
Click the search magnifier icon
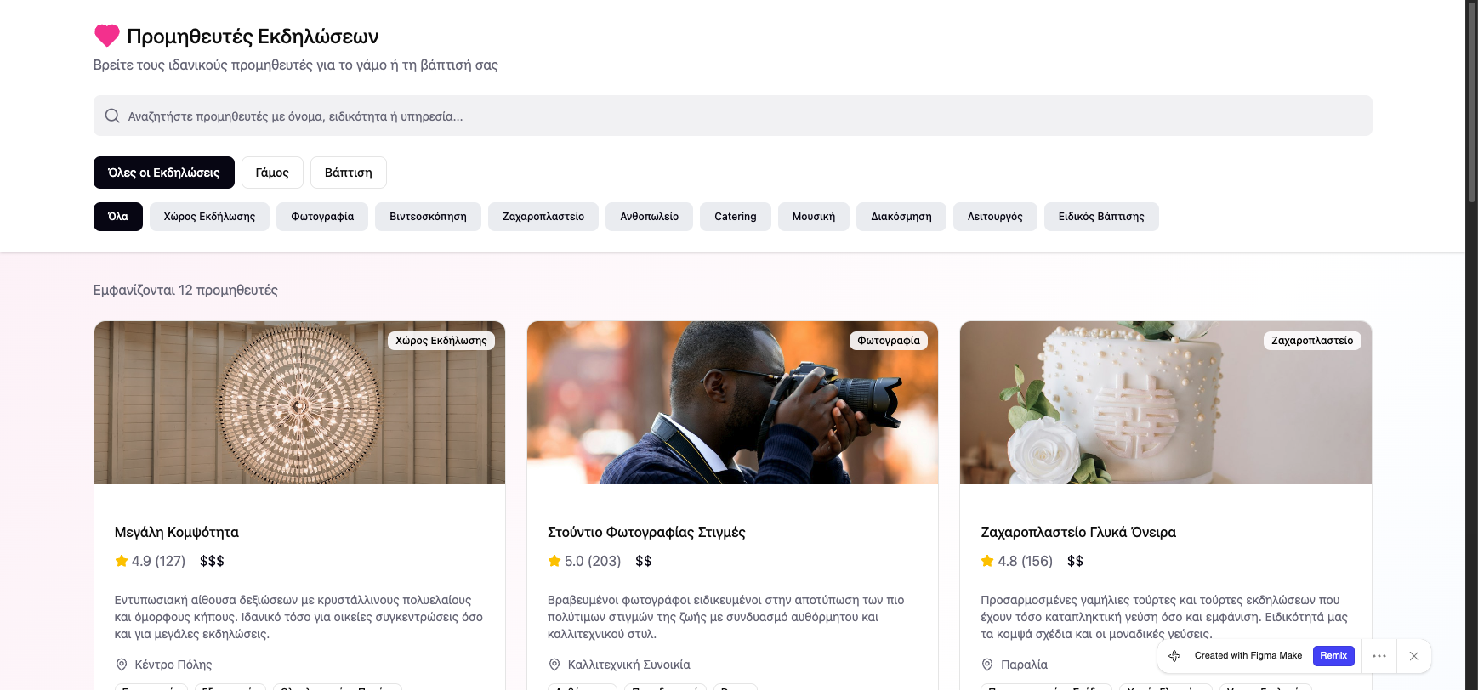tap(112, 116)
